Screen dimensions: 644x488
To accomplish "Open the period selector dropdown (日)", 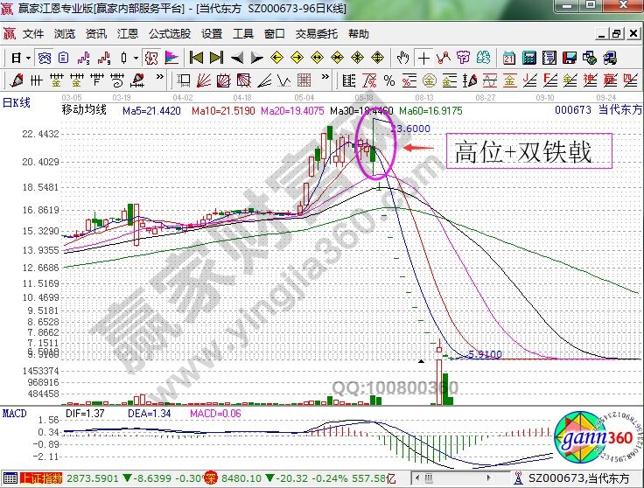I will tap(21, 59).
